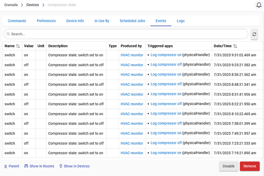Open the Scheduled Jobs tab
Image resolution: width=264 pixels, height=176 pixels.
click(132, 21)
